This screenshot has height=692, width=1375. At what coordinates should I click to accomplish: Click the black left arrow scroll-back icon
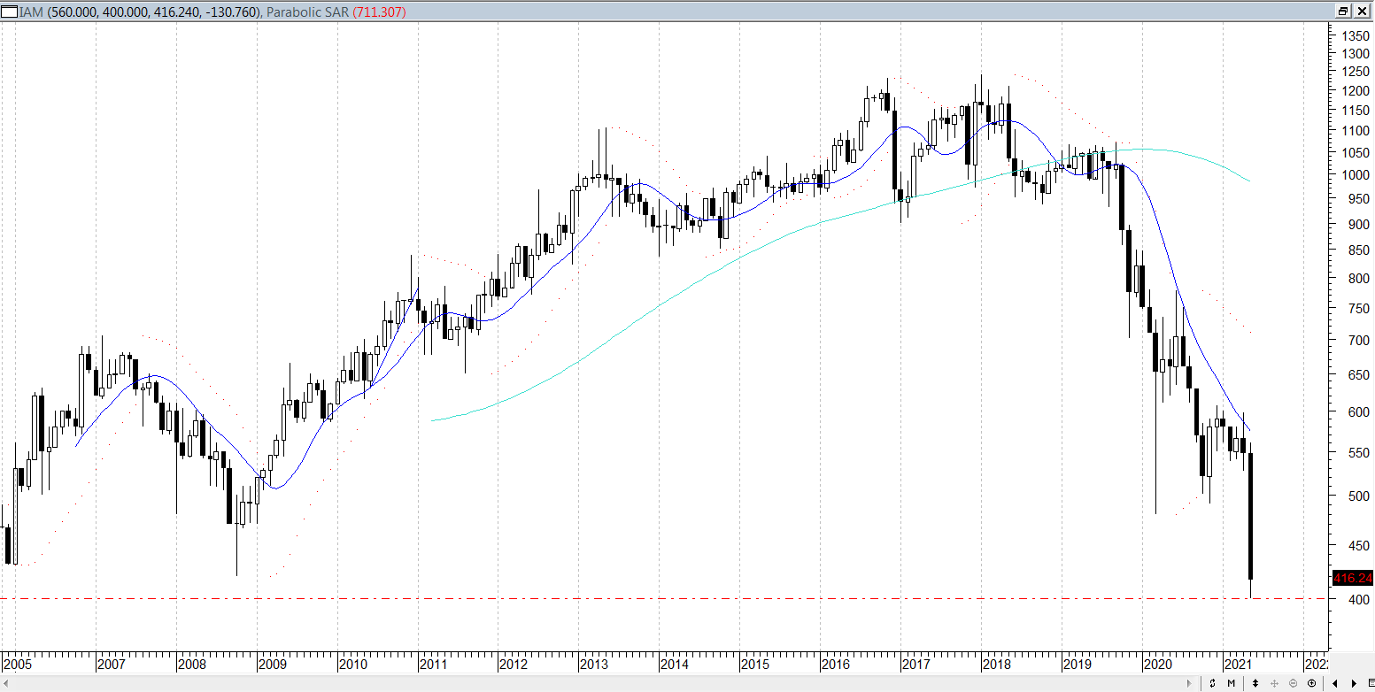click(1335, 683)
